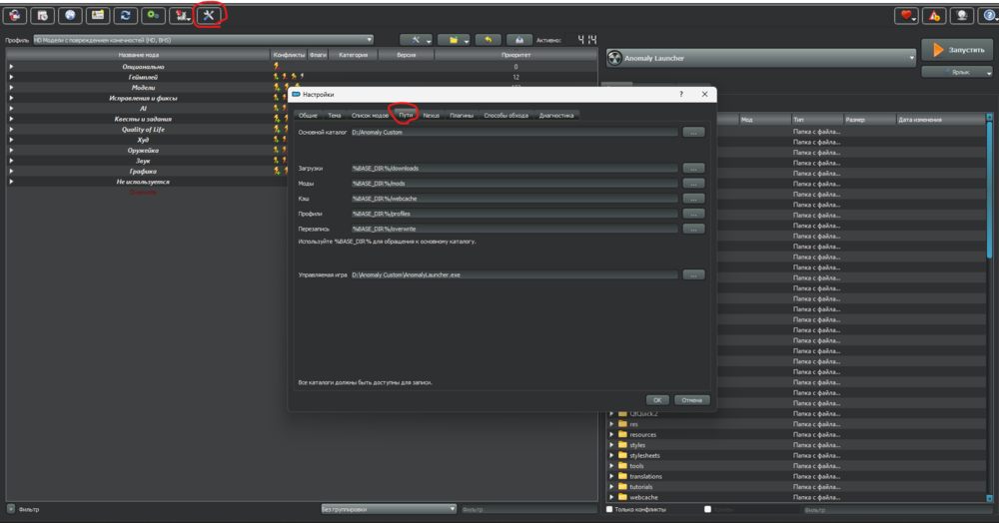999x523 pixels.
Task: Open the profile selection dropdown
Action: click(201, 40)
